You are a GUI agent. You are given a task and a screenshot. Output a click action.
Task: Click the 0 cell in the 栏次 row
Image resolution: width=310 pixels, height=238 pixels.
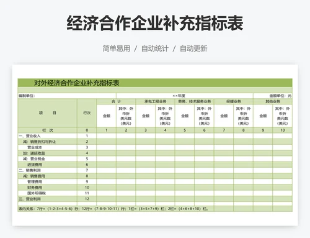pyautogui.click(x=87, y=130)
